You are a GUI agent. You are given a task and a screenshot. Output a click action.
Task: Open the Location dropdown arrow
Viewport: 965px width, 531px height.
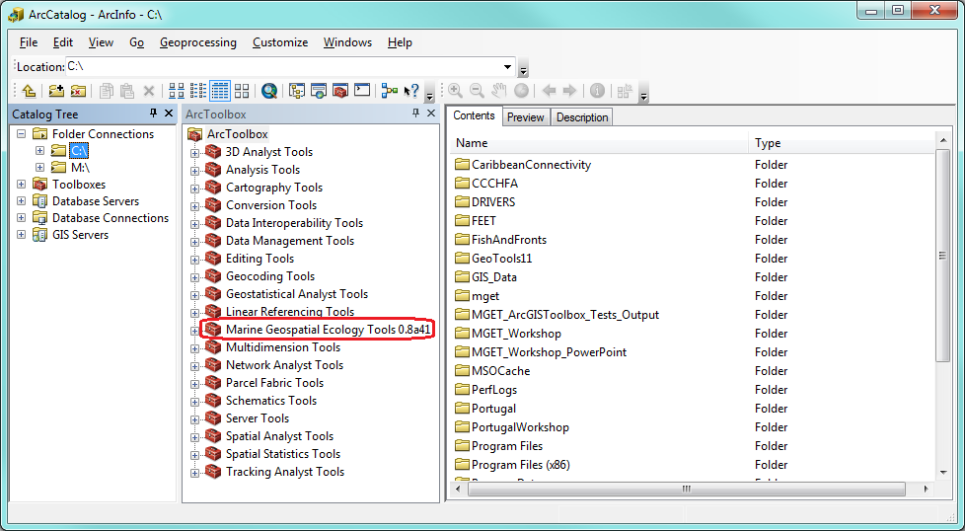click(x=507, y=66)
